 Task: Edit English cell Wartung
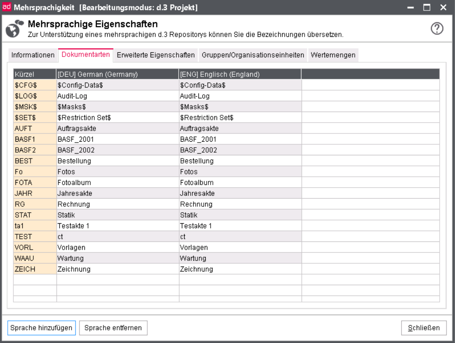pos(240,258)
